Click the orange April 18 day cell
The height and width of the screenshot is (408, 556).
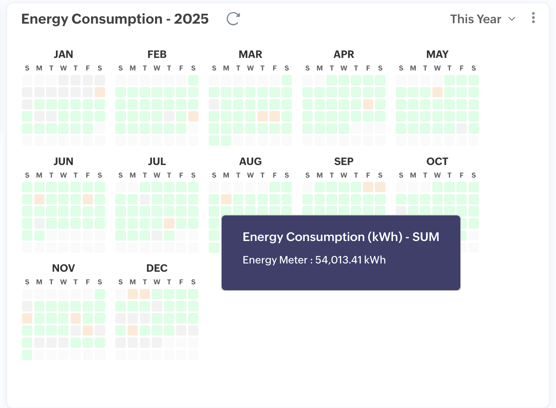click(x=368, y=104)
